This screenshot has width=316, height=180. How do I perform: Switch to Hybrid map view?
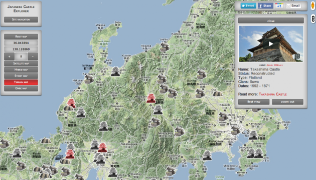pos(21,69)
